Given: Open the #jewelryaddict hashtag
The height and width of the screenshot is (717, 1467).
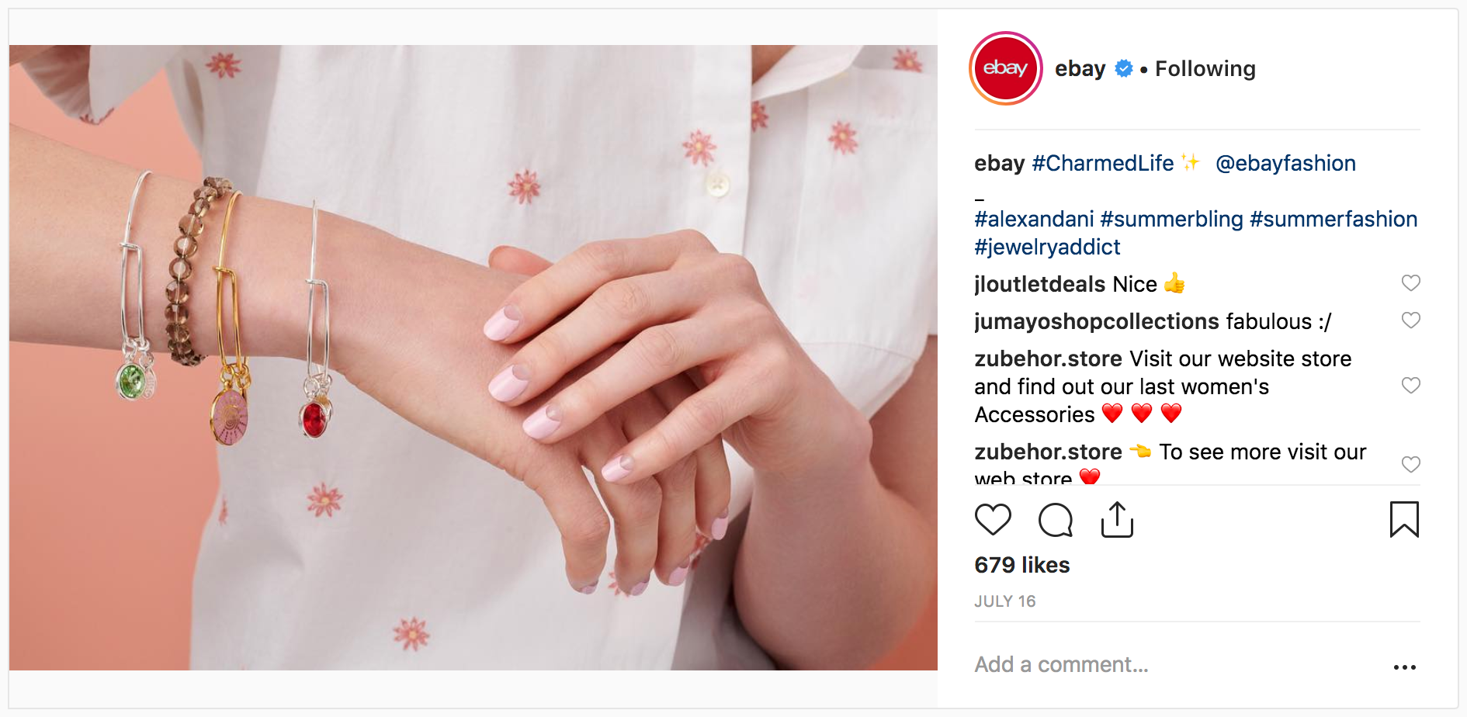Looking at the screenshot, I should coord(1048,247).
